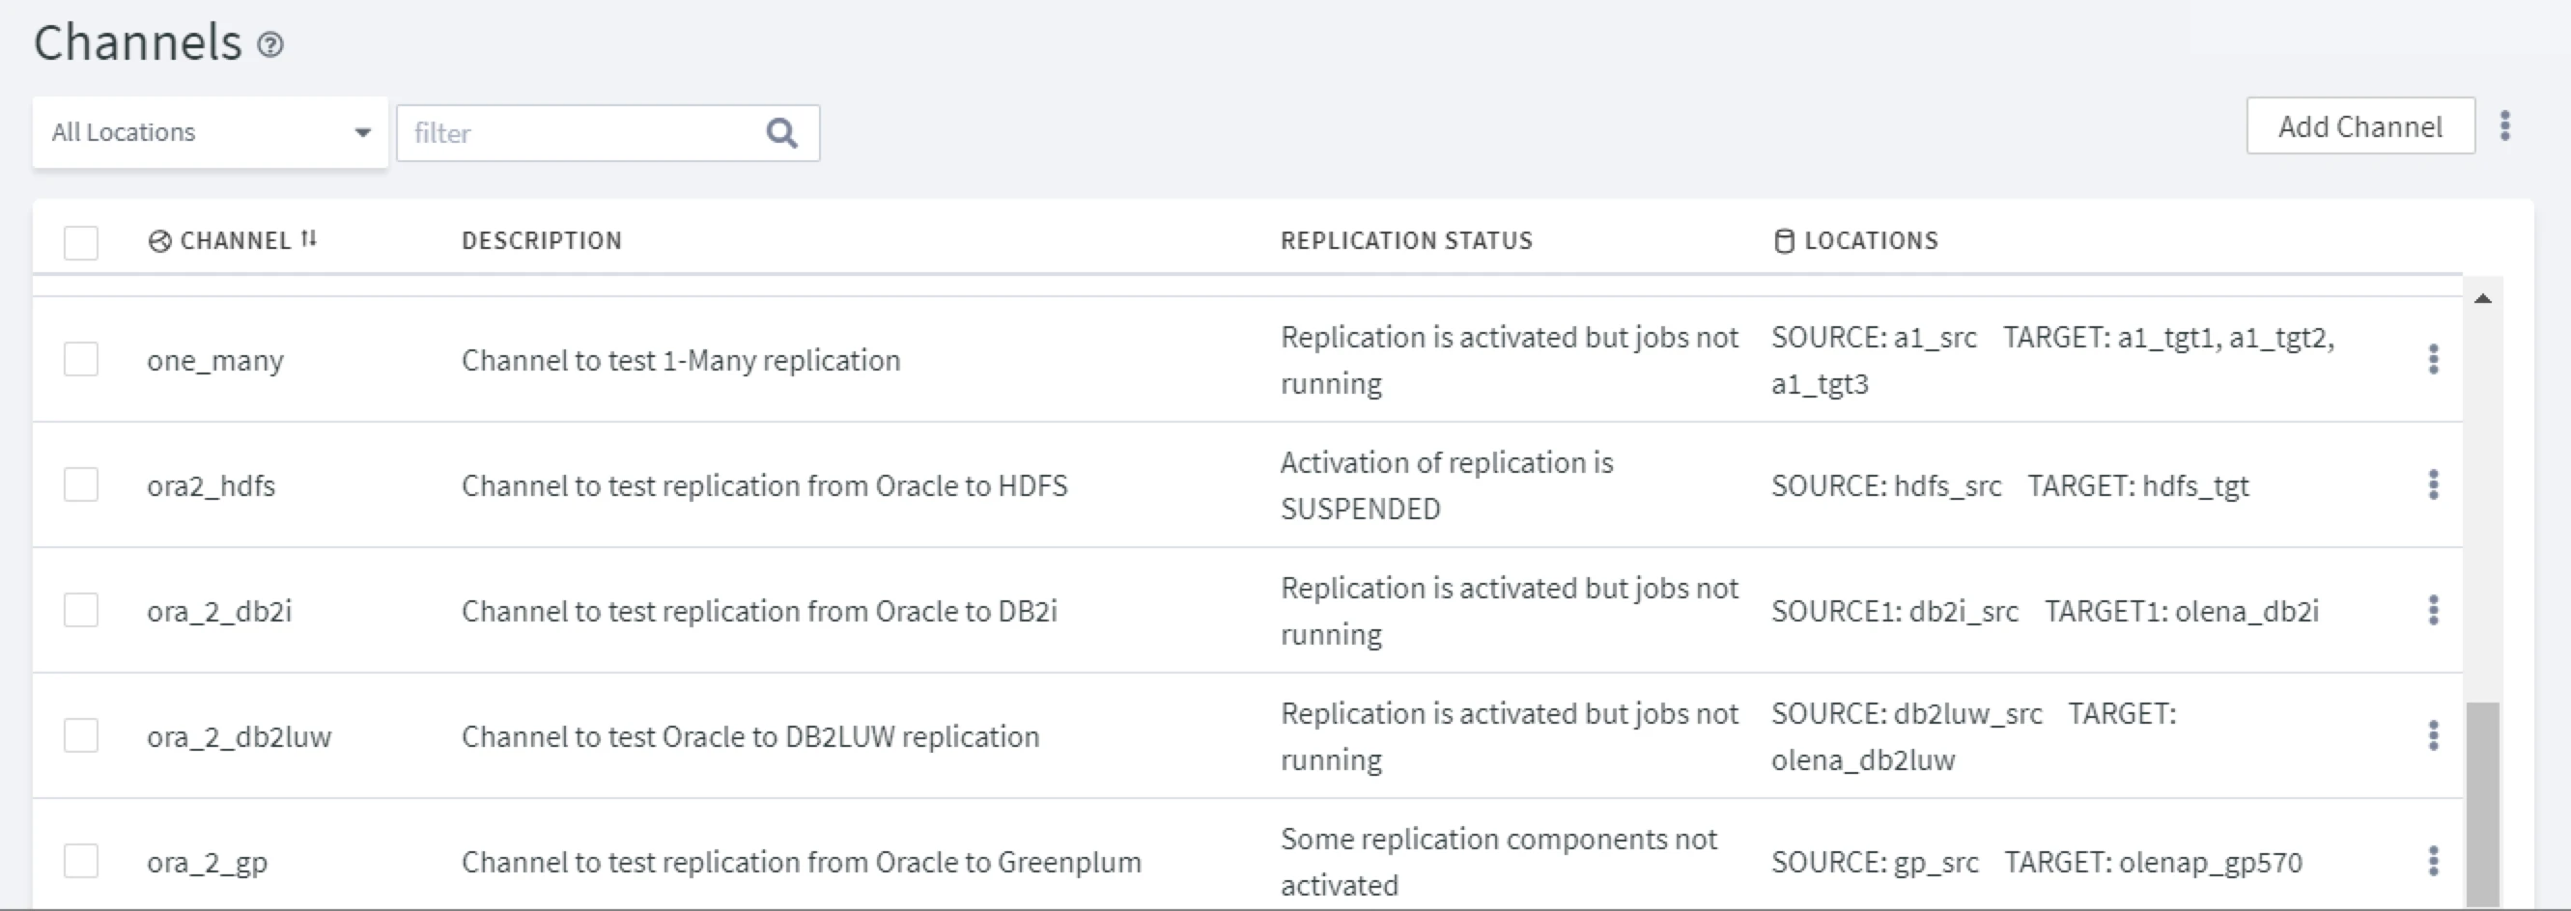This screenshot has height=911, width=2571.
Task: Open row actions menu for ora2_hdfs channel
Action: pyautogui.click(x=2433, y=484)
